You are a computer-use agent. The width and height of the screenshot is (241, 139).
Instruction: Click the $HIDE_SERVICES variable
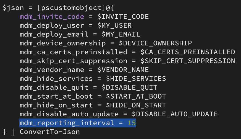coord(136,79)
